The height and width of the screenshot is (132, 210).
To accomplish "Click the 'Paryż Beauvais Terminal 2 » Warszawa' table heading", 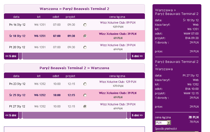I will tap(74, 68).
